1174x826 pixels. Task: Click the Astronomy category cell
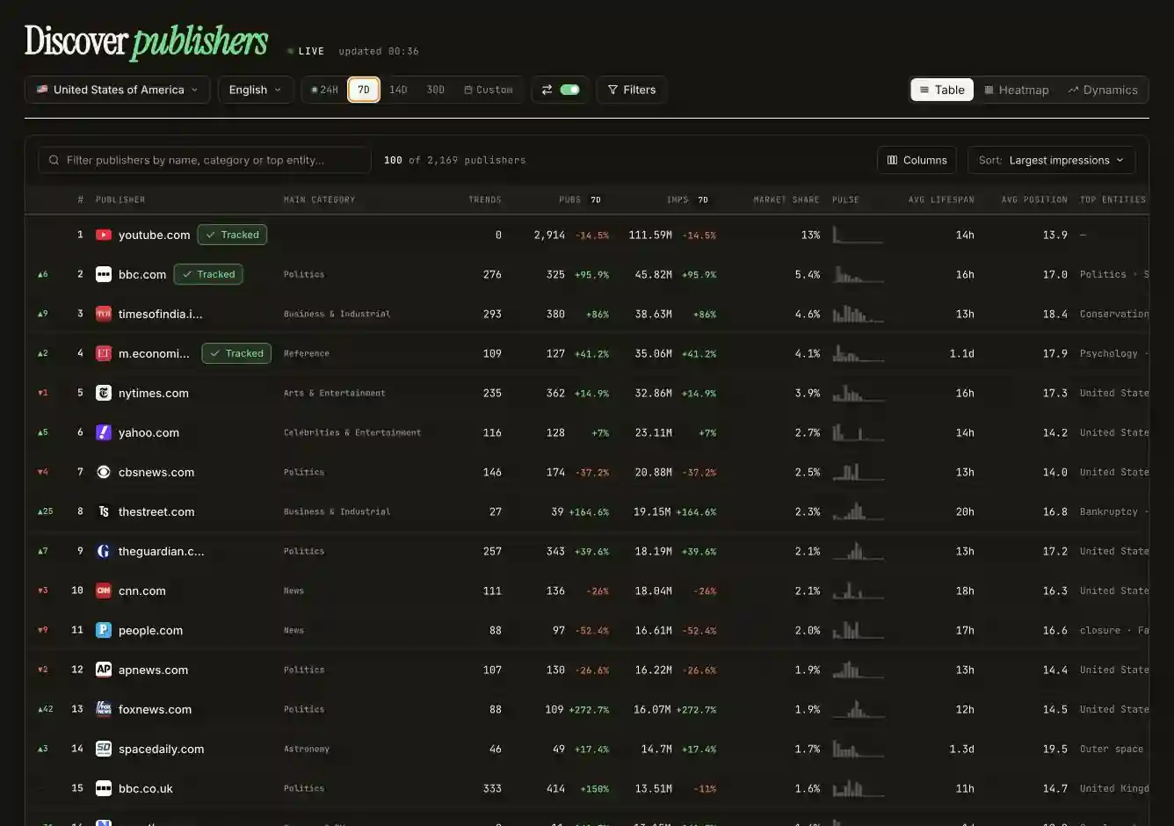[307, 749]
